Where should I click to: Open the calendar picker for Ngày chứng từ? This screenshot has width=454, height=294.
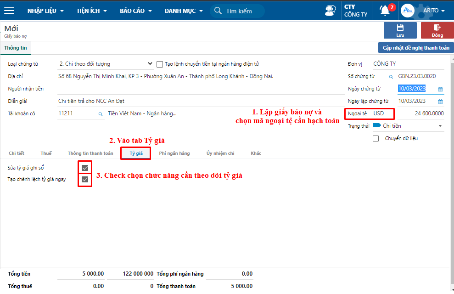coord(440,89)
